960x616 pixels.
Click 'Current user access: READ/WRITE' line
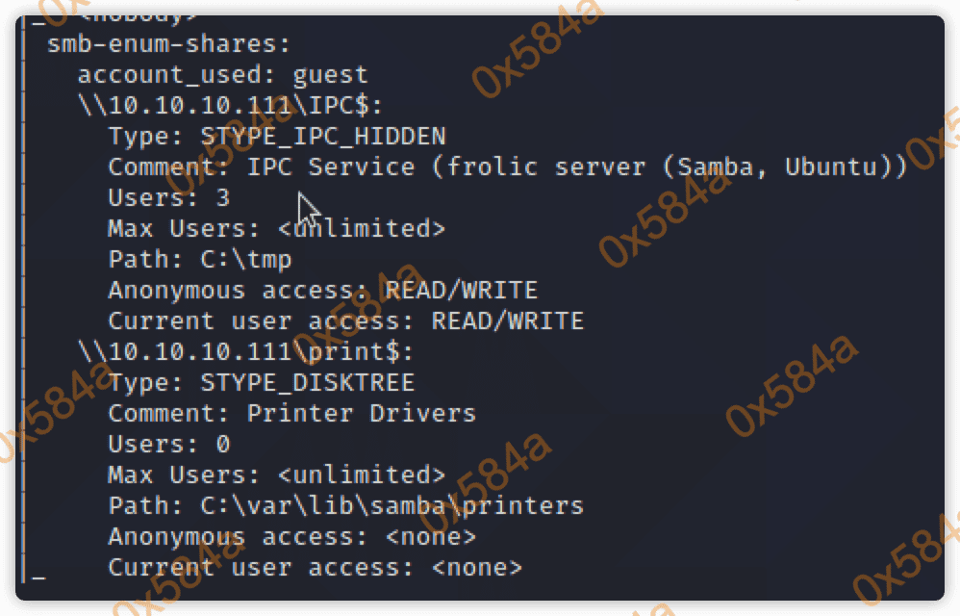tap(345, 321)
